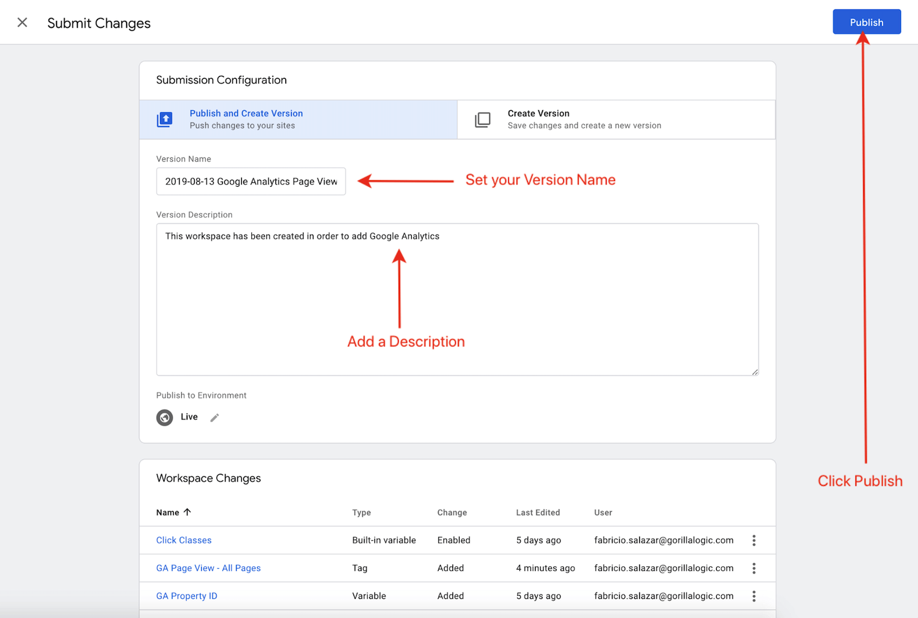
Task: Click the Type column header
Action: pyautogui.click(x=361, y=512)
